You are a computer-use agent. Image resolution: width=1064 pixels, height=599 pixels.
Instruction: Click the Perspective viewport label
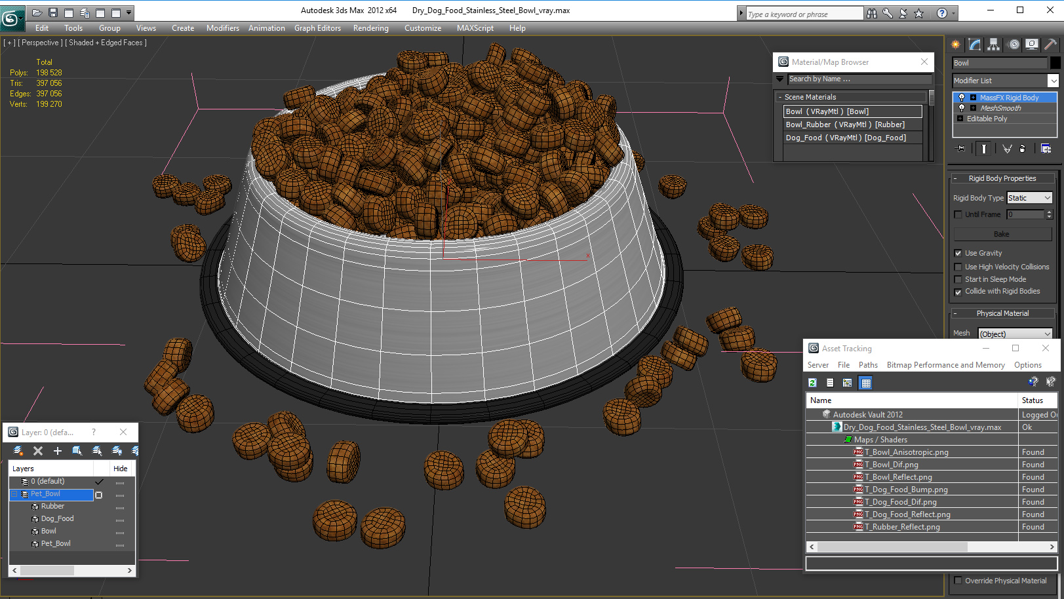pos(41,43)
